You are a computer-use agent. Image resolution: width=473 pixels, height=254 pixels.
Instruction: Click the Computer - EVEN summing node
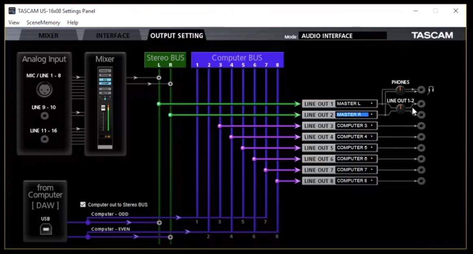click(171, 237)
